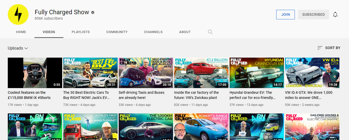
Task: Toggle the notification bell icon
Action: tap(335, 14)
